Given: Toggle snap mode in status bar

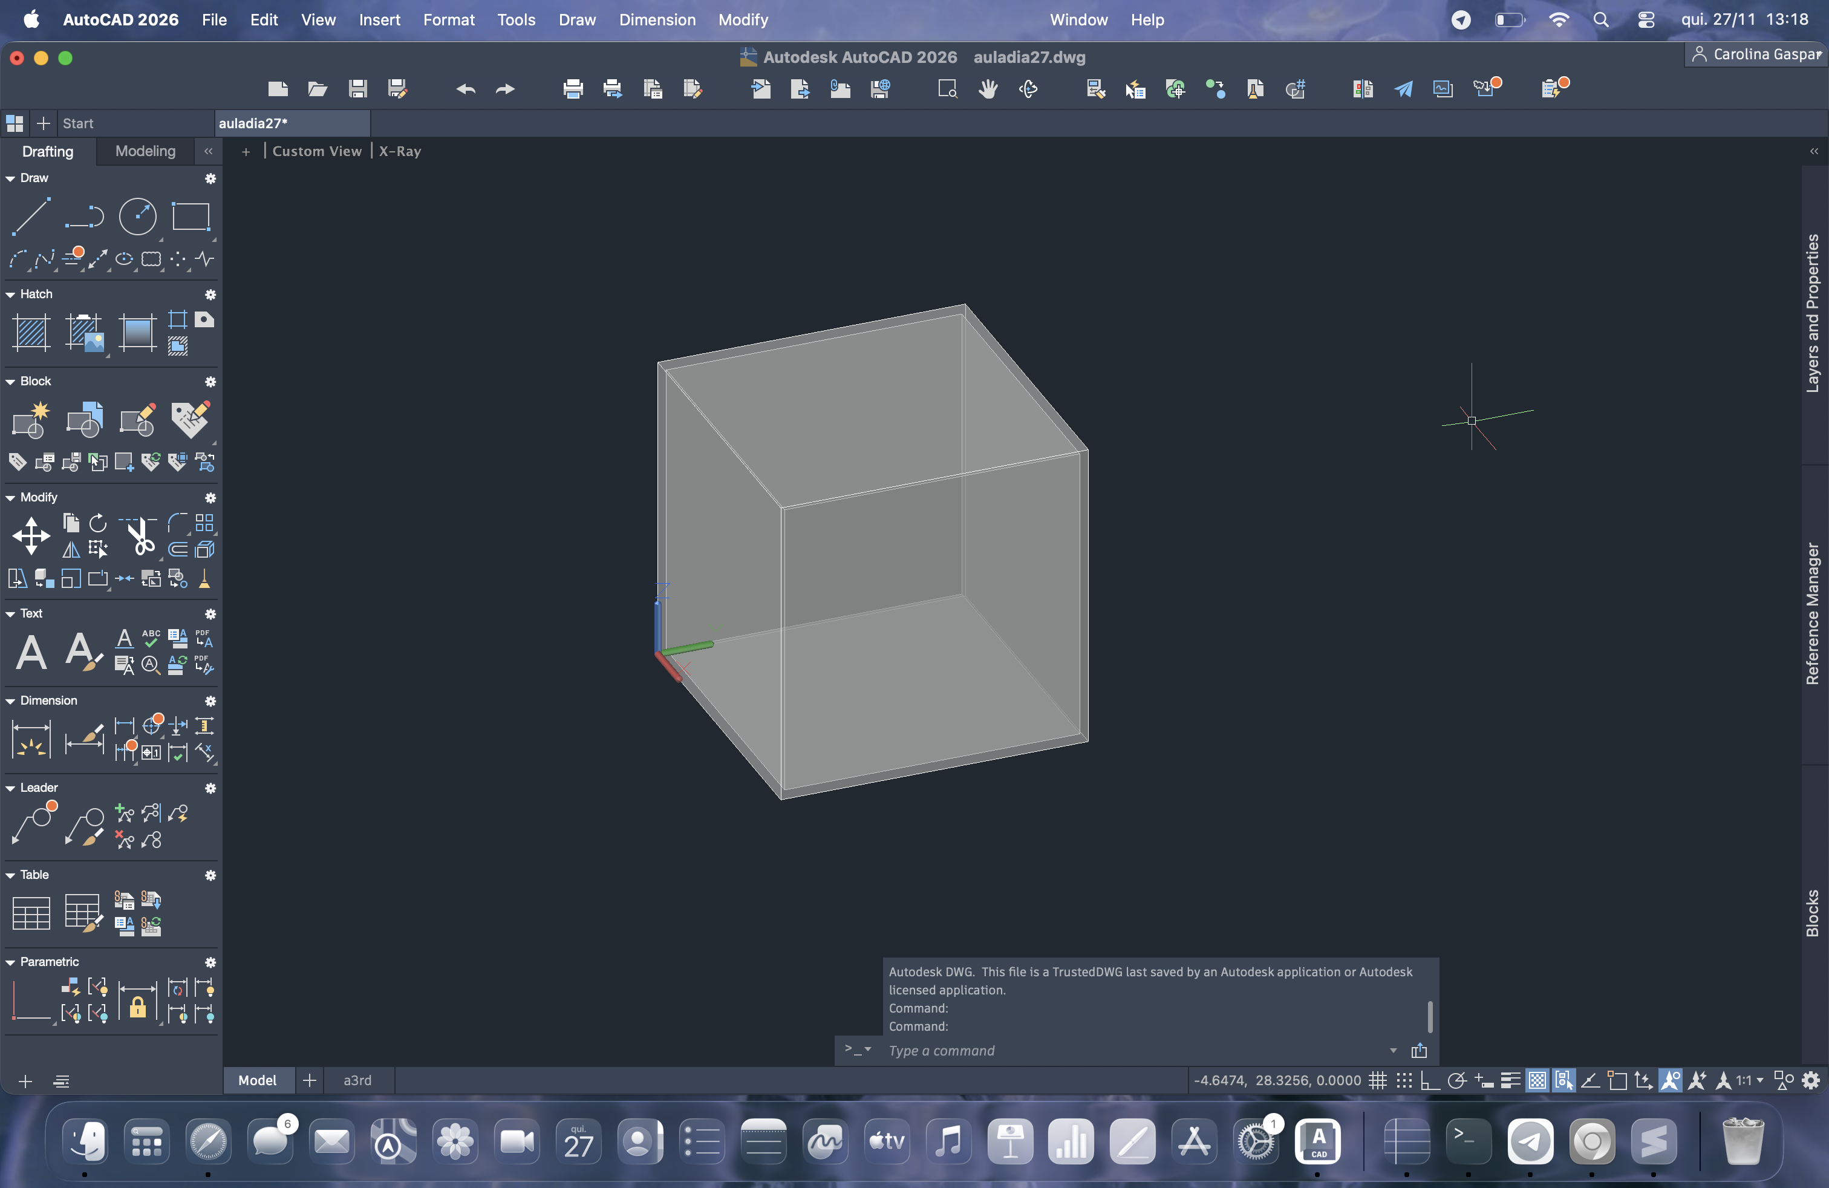Looking at the screenshot, I should tap(1404, 1080).
